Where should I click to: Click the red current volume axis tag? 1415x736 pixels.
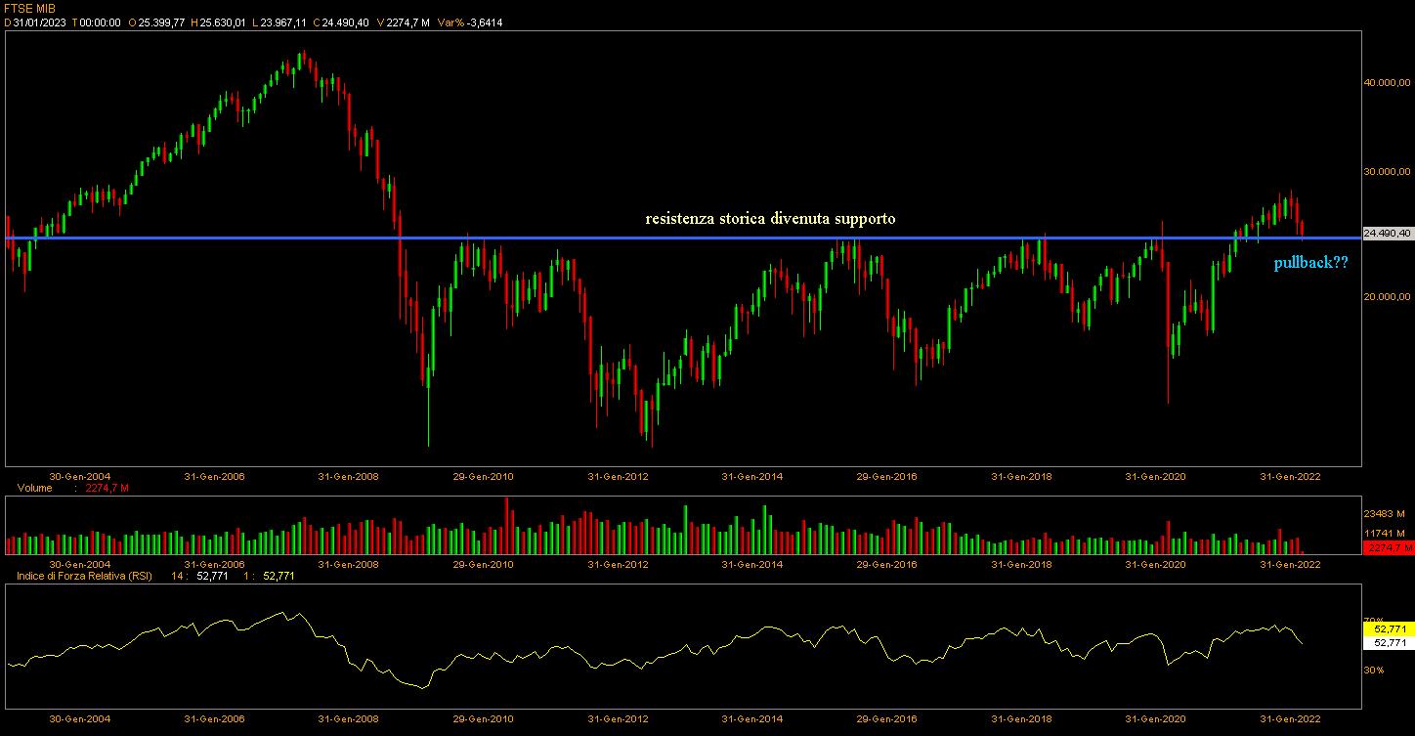tap(1388, 547)
